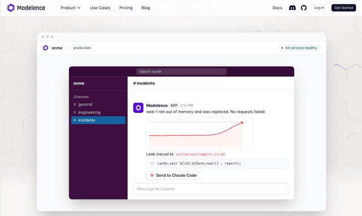Click the Modelence sender name
The image size is (362, 216).
[157, 105]
